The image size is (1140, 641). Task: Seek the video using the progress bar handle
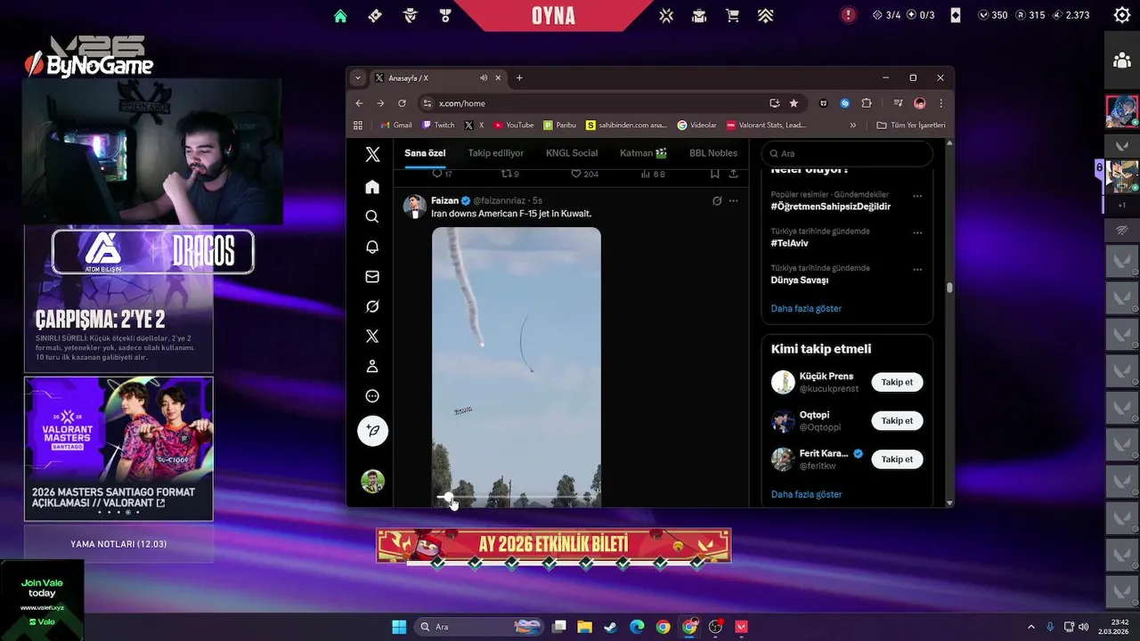449,497
